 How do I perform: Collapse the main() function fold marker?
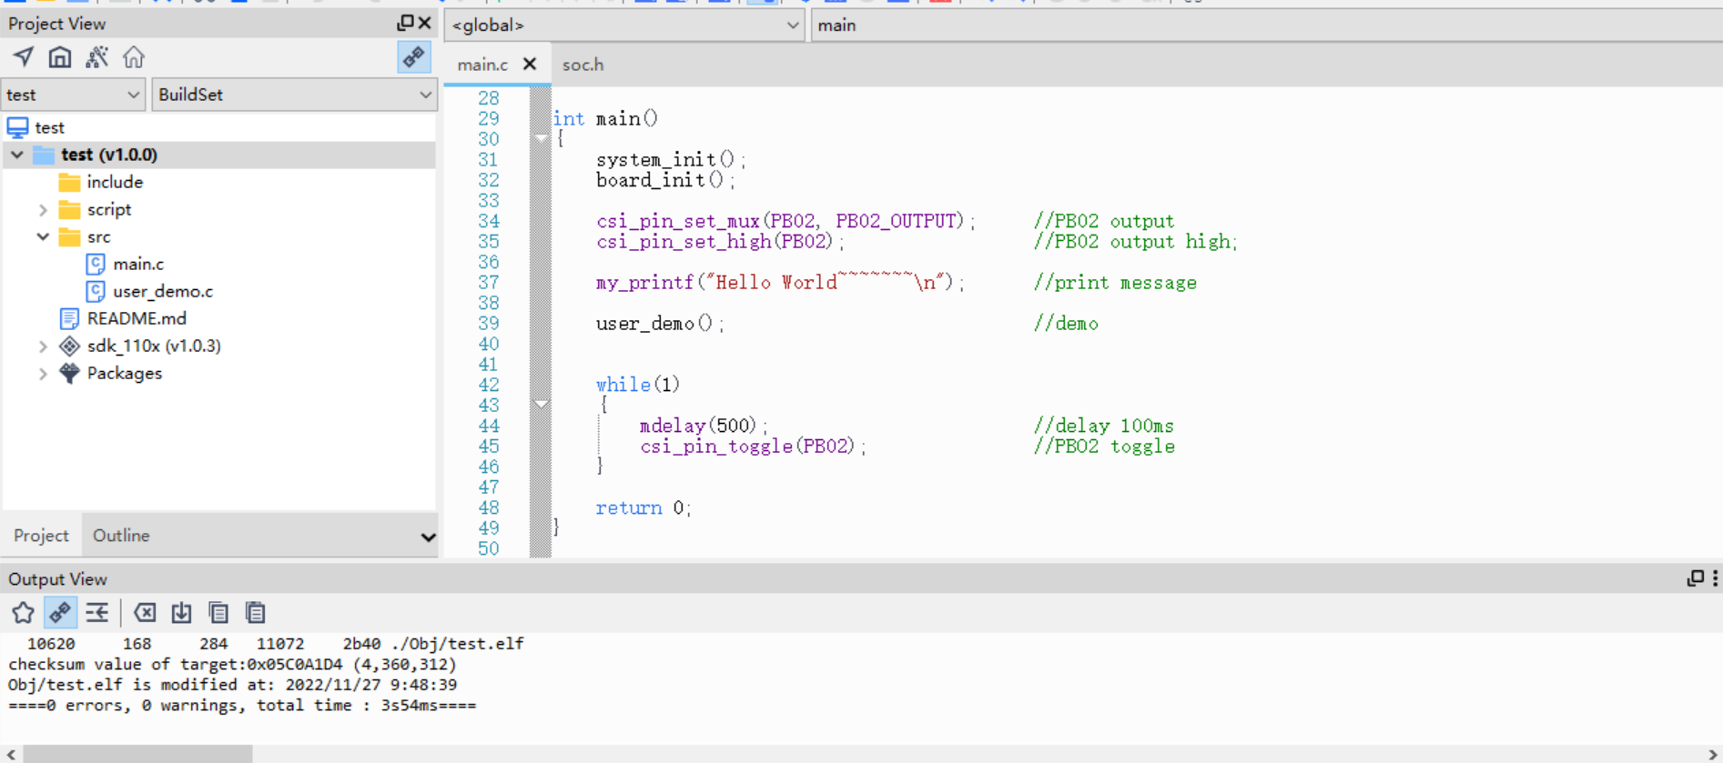tap(541, 138)
